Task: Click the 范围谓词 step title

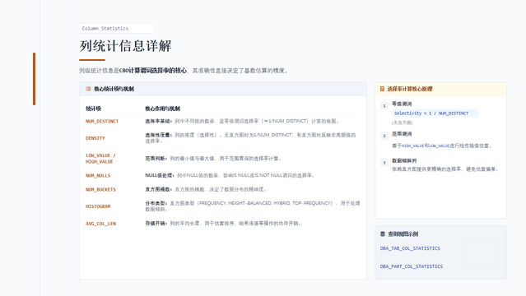Action: 402,134
